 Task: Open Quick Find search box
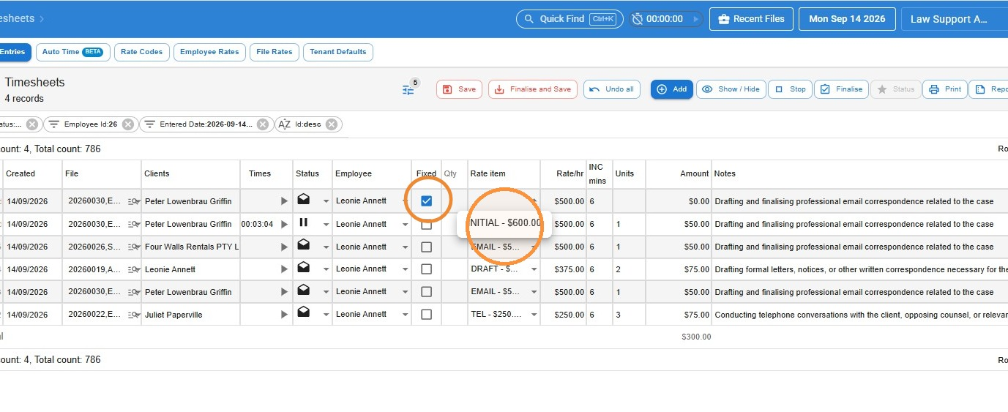coord(570,19)
